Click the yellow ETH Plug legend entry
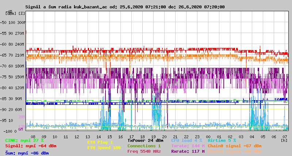The image size is (292, 156). tap(100, 142)
